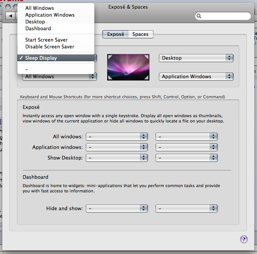Select the Exposé tab
Viewport: 257px width, 254px height.
115,34
